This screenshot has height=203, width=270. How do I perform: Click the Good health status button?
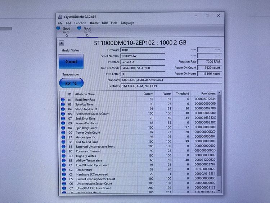[71, 61]
